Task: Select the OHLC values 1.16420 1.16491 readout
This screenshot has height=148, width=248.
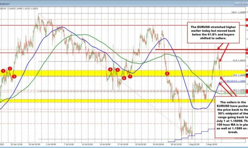Action: tap(23, 9)
